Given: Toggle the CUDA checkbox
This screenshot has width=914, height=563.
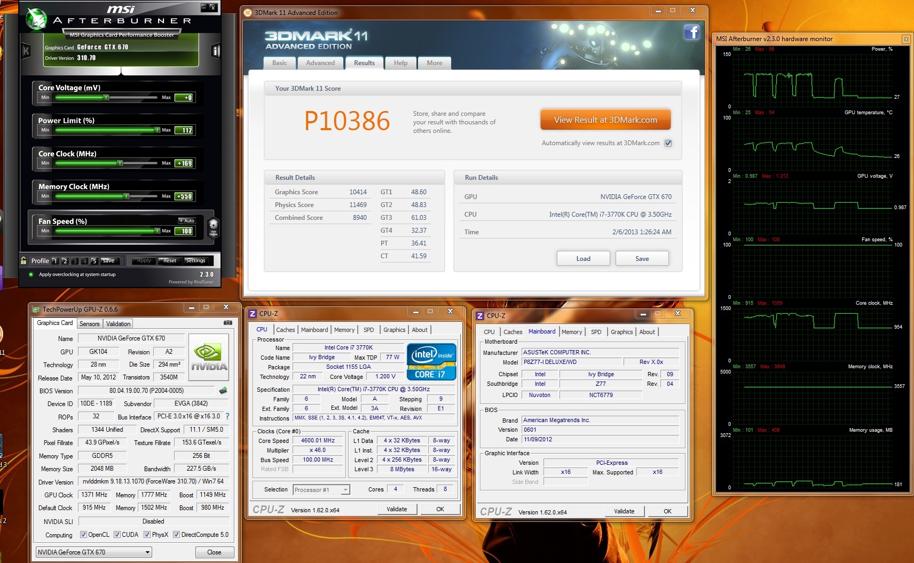Looking at the screenshot, I should (x=117, y=535).
